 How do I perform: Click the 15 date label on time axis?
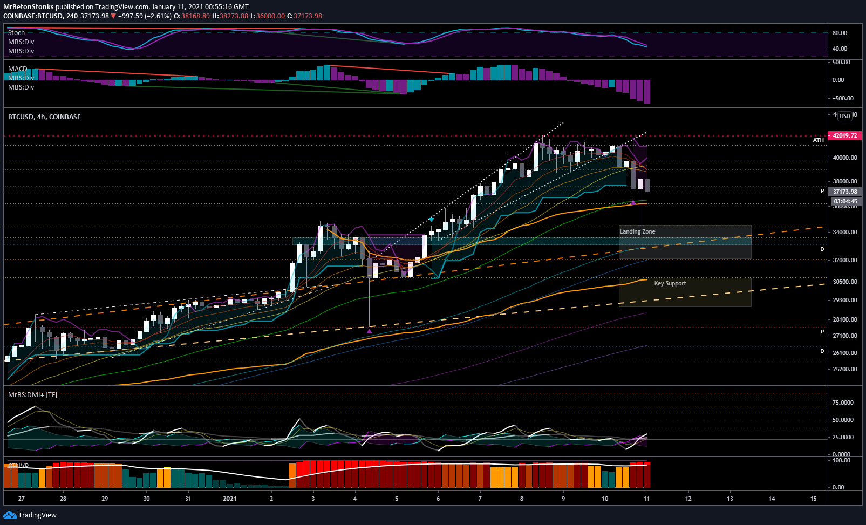(813, 499)
